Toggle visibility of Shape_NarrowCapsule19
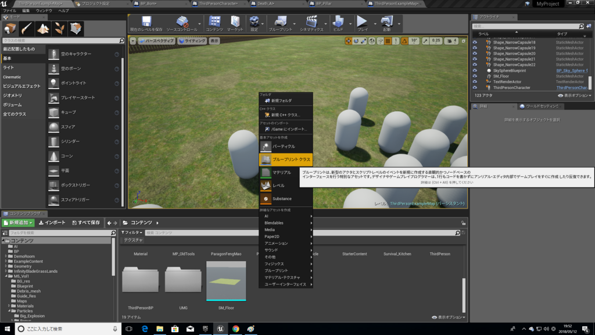 tap(475, 48)
